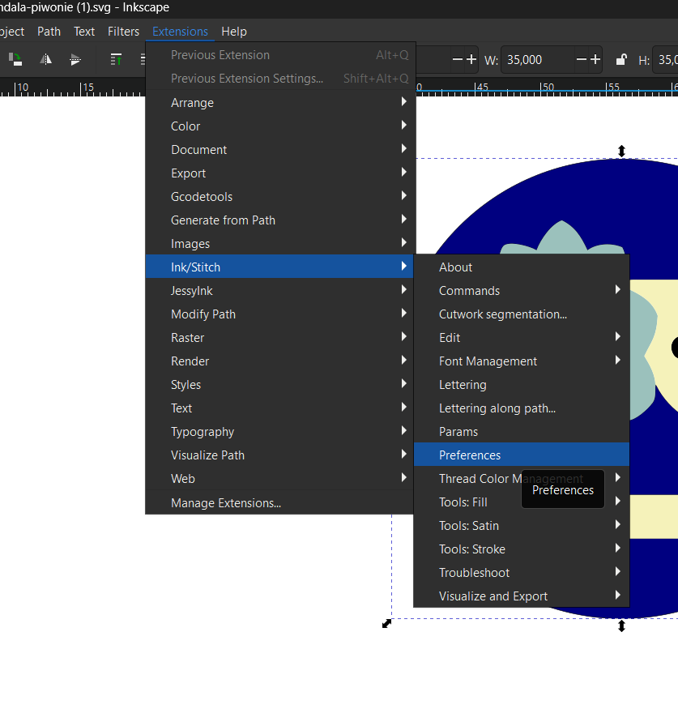The height and width of the screenshot is (709, 678).
Task: Expand the Tools: Satin submenu
Action: click(522, 526)
